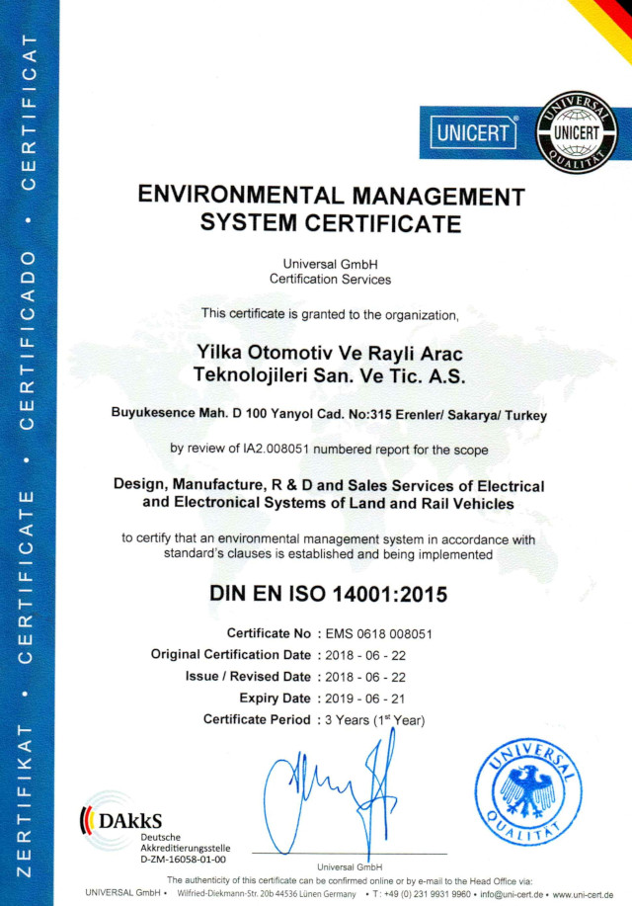Click the value '3 Years (1st Year)'
The width and height of the screenshot is (632, 906).
pyautogui.click(x=375, y=720)
